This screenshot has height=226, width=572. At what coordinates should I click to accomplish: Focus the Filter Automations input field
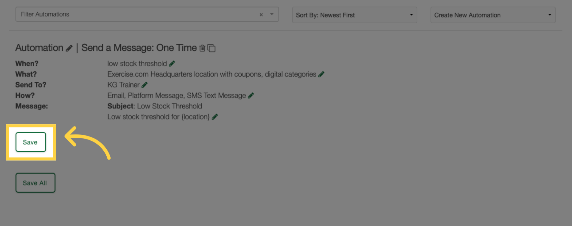click(137, 14)
